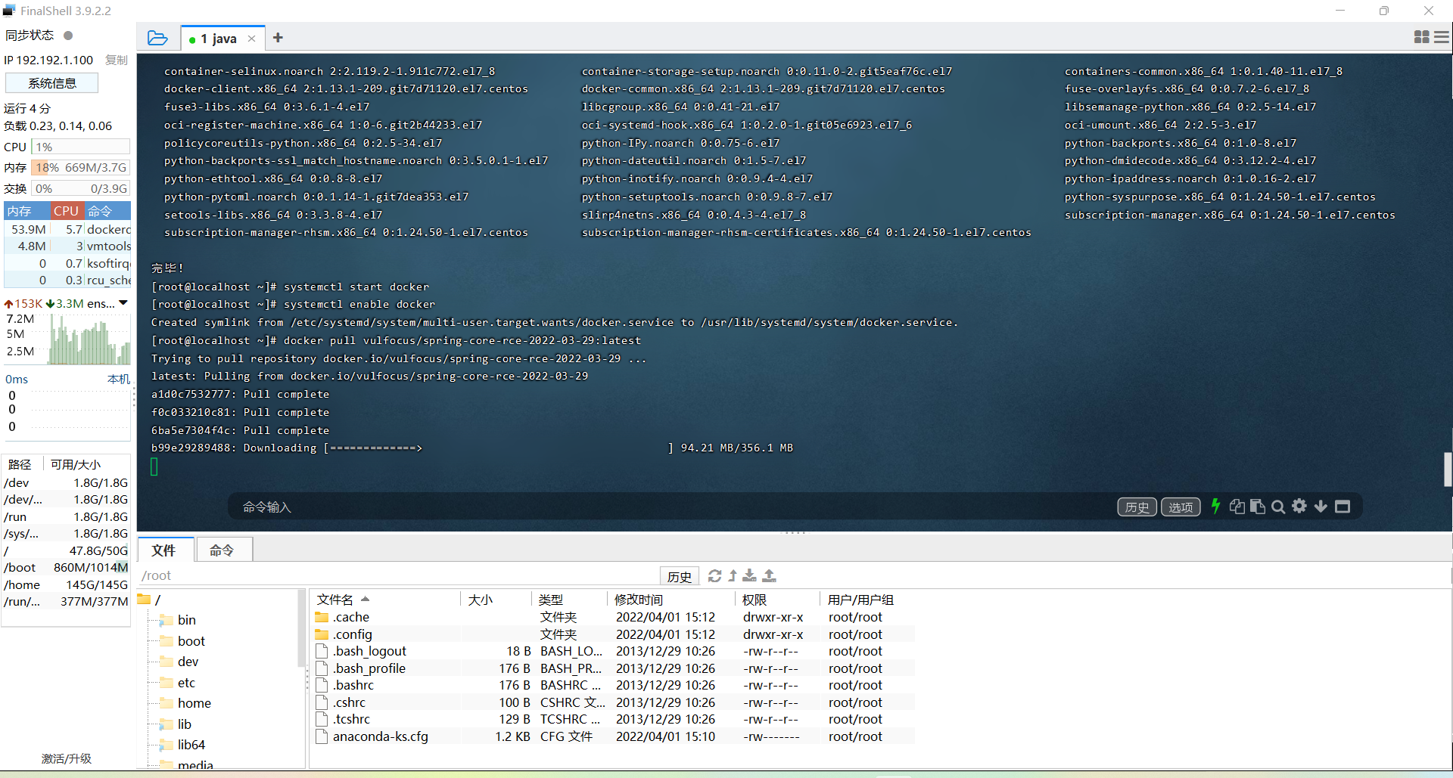Open terminal search with the magnifier icon

(x=1279, y=507)
